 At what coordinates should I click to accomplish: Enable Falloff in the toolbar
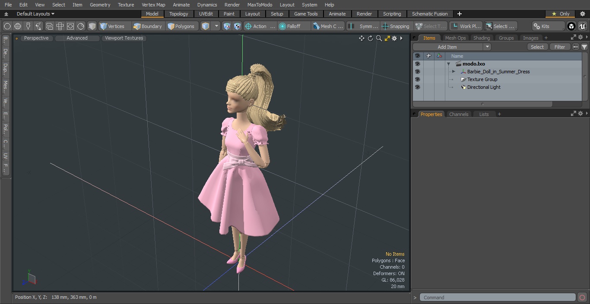pos(294,26)
